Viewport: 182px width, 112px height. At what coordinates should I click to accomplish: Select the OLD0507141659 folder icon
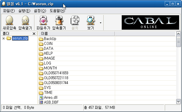pyautogui.click(x=41, y=73)
